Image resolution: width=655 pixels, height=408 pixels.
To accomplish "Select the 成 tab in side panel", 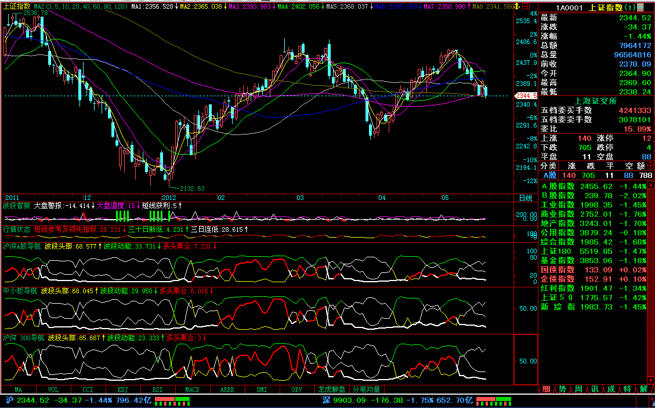I will 611,389.
